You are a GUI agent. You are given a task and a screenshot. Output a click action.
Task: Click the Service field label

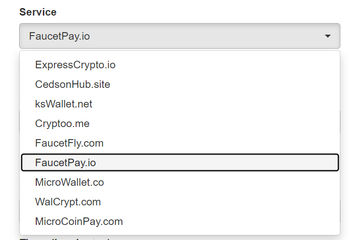(x=38, y=12)
